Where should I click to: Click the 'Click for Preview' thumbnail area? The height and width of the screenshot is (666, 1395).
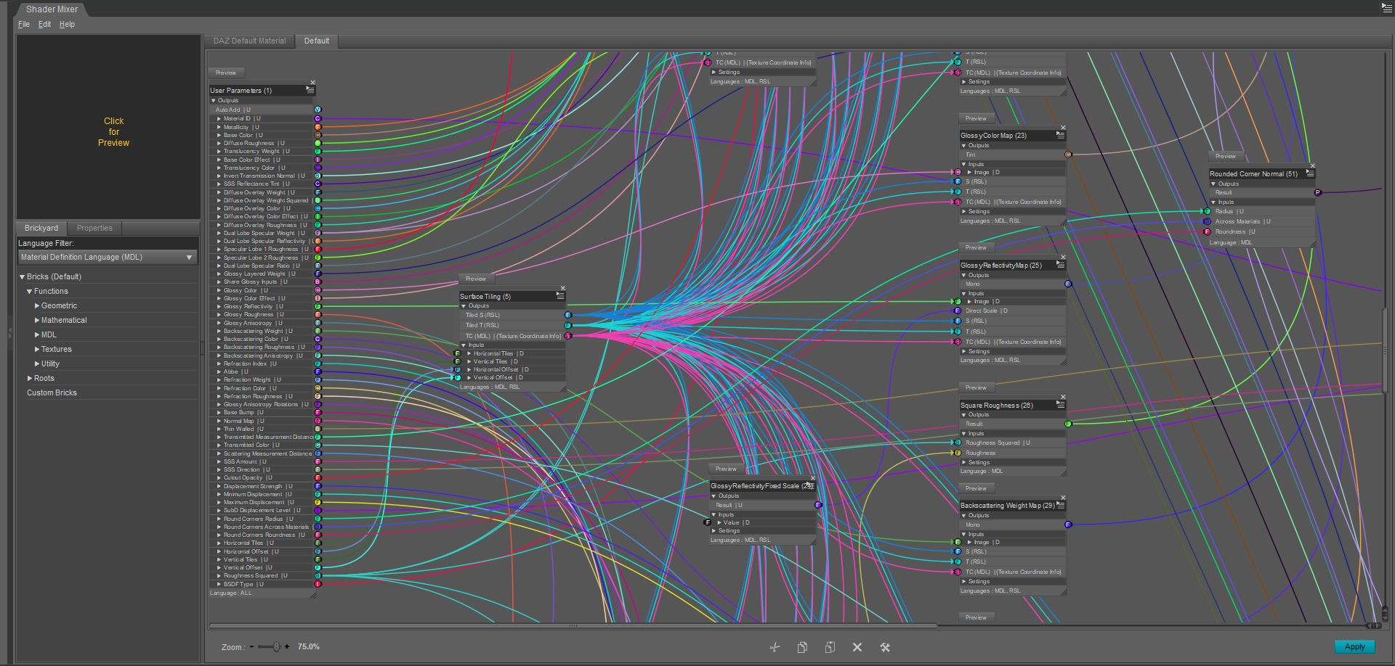coord(108,127)
